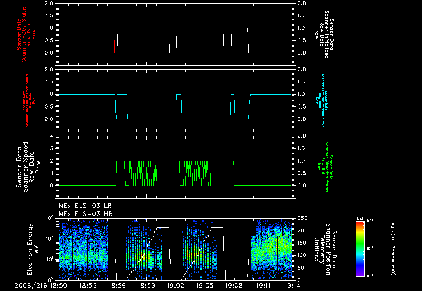Click the cyan CCW end position trace panel

coord(175,100)
